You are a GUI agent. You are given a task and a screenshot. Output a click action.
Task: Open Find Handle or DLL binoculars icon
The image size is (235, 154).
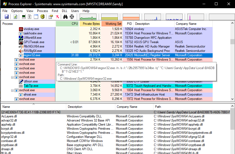pos(65,17)
